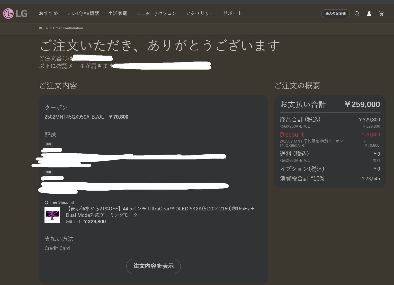Click the 出荷 shipping tag
This screenshot has width=394, height=285.
[49, 144]
